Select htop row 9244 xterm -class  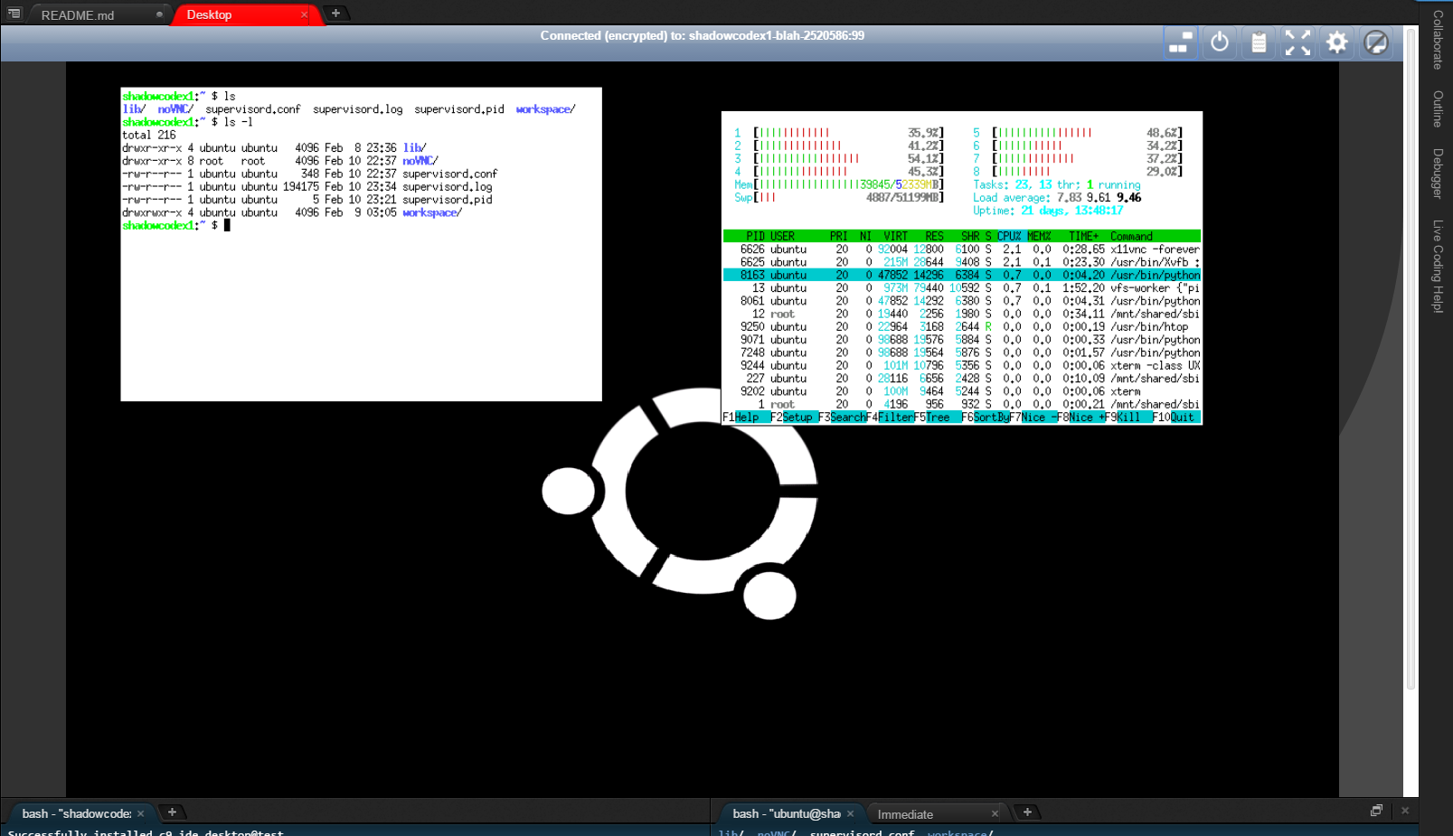tap(962, 366)
